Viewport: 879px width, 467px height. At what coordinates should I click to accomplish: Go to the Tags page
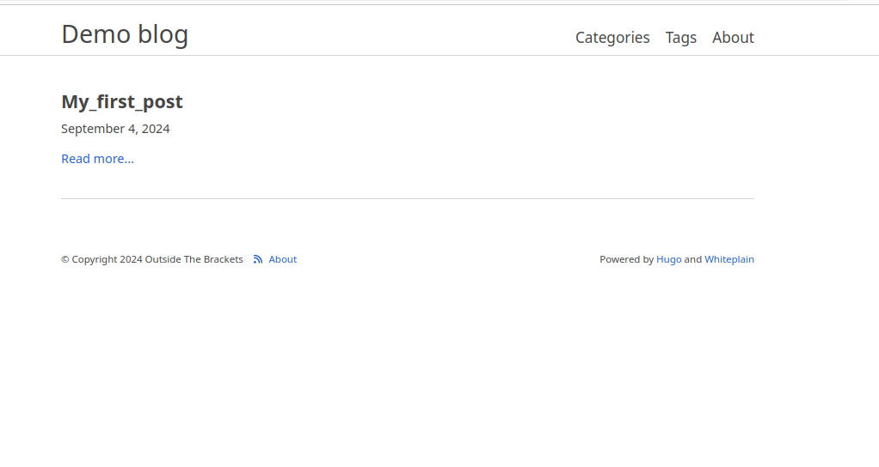point(680,38)
